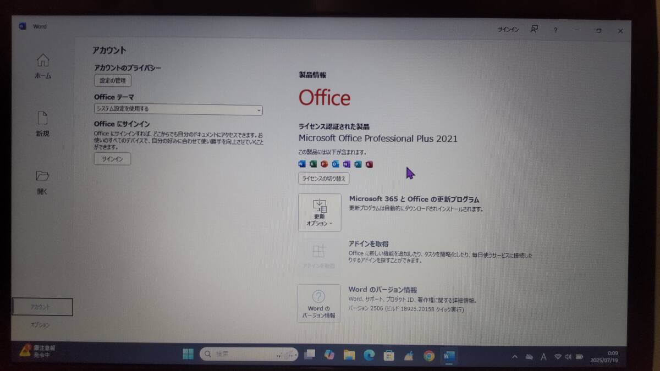Launch Copilot from the taskbar
Viewport: 660px width, 371px height.
tap(329, 355)
